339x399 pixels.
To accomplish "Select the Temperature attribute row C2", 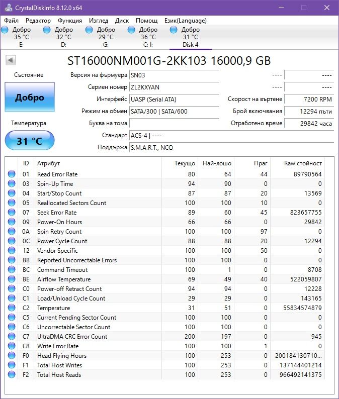I will (x=164, y=308).
